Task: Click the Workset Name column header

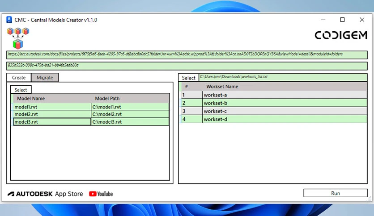Action: (285, 87)
